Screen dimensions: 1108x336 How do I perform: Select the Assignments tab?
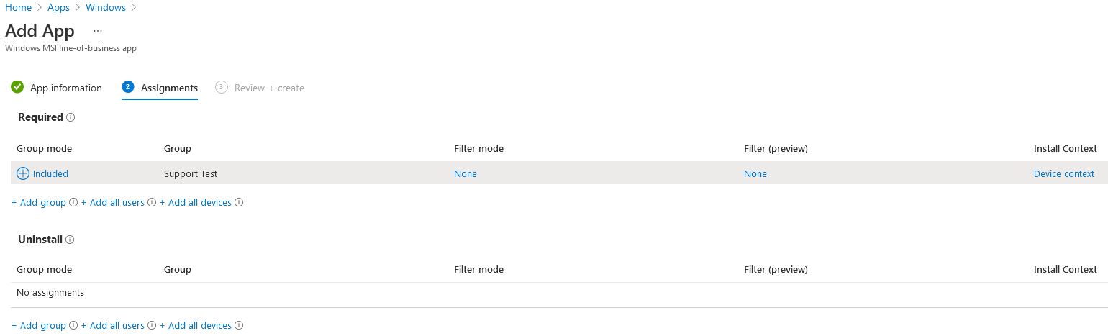coord(160,88)
